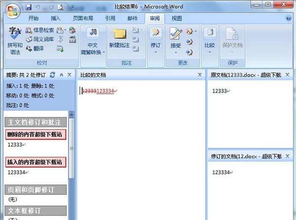The image size is (296, 220).
Task: Switch to the 插入 tab
Action: 55,18
